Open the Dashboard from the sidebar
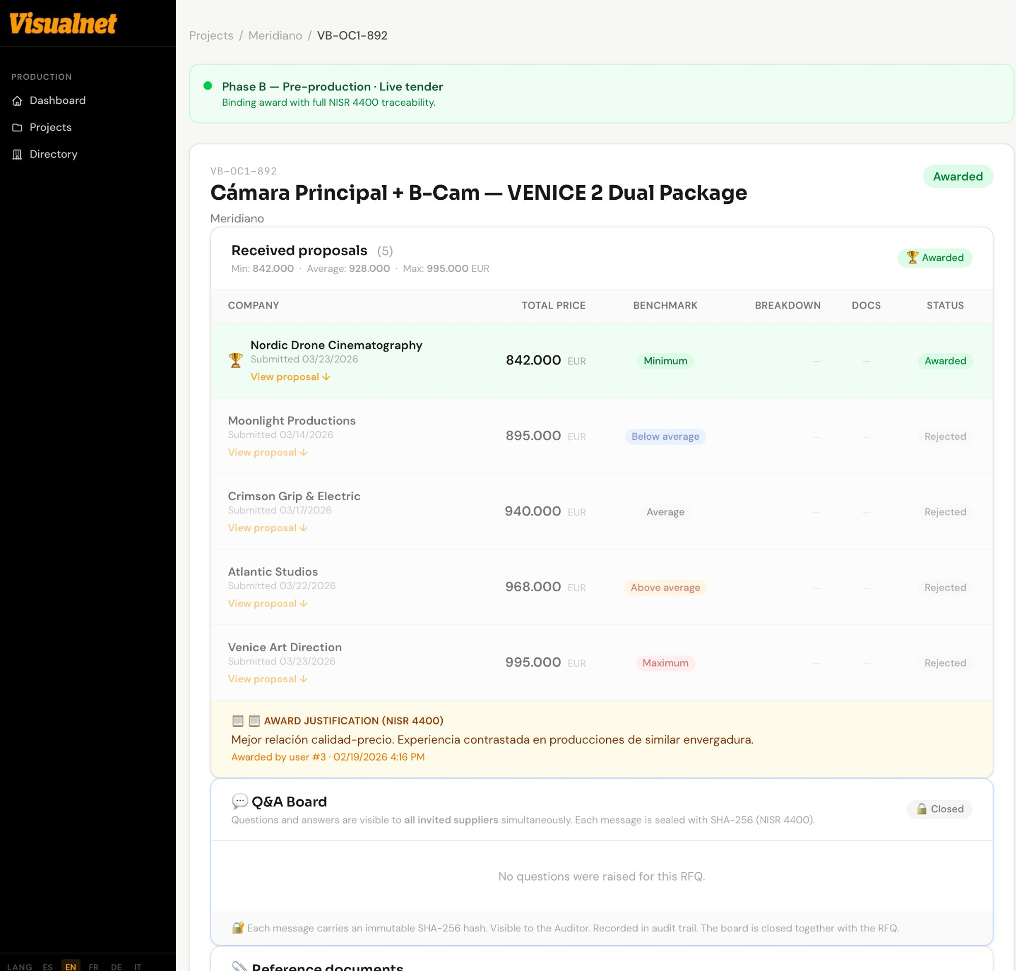Screen dimensions: 1016x971 coord(57,100)
